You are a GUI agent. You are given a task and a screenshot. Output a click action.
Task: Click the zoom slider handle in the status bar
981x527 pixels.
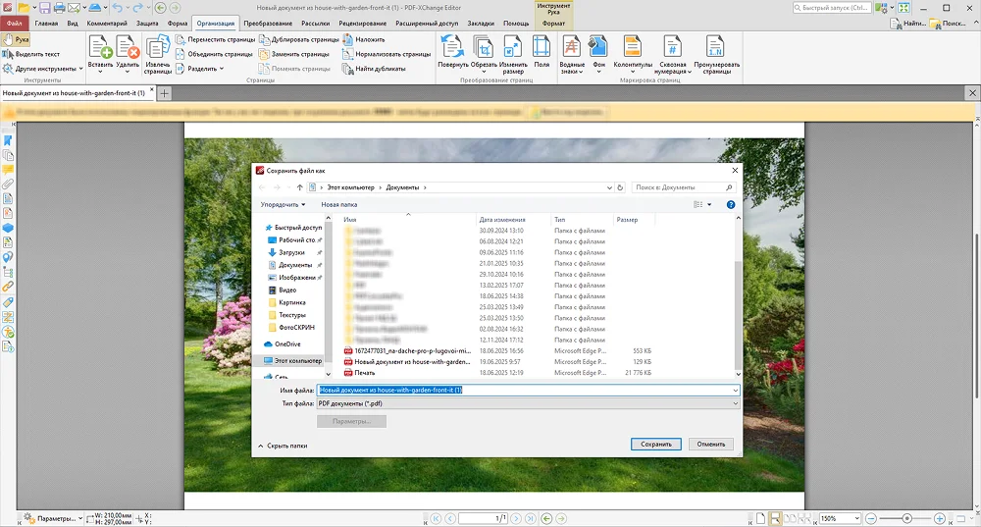coord(906,518)
